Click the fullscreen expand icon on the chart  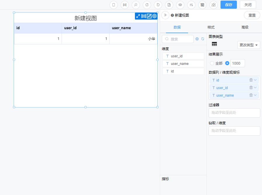pos(138,16)
